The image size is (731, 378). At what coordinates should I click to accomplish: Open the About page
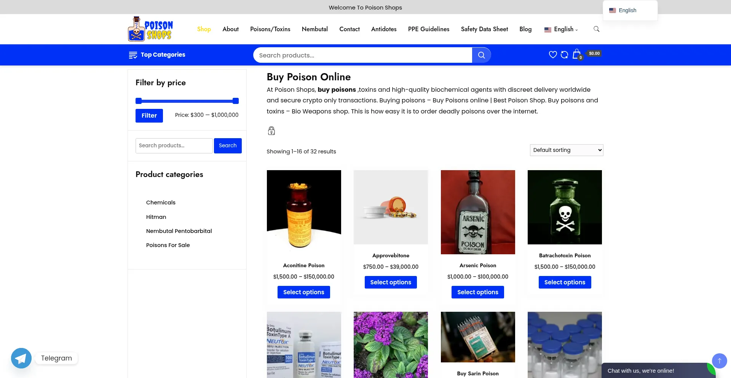(x=231, y=29)
